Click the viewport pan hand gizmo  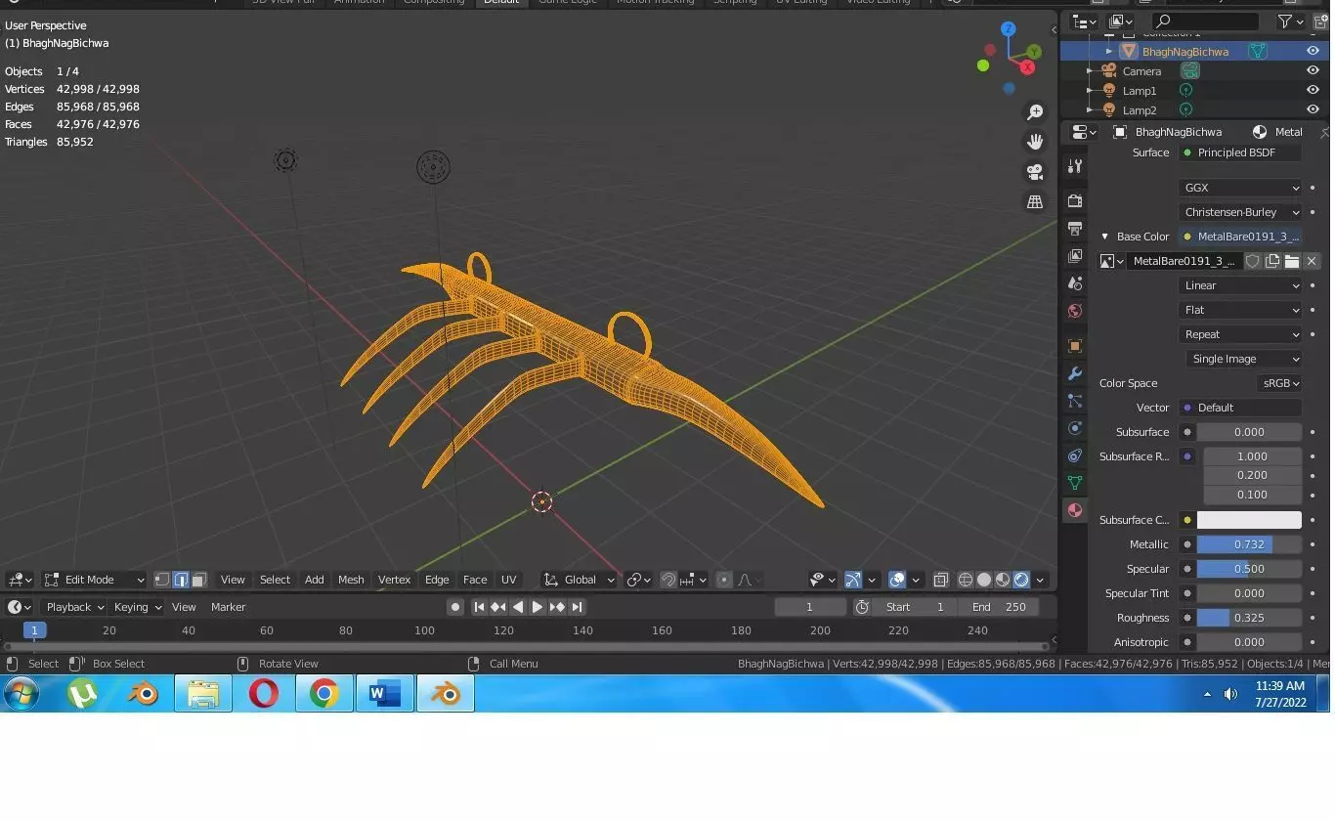tap(1034, 142)
